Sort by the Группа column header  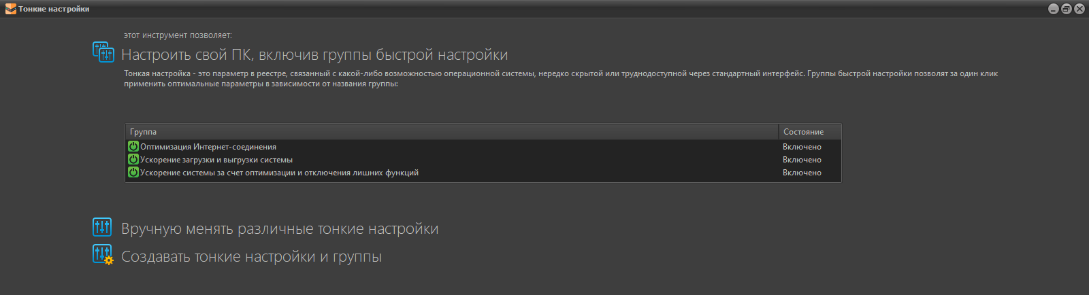point(451,132)
